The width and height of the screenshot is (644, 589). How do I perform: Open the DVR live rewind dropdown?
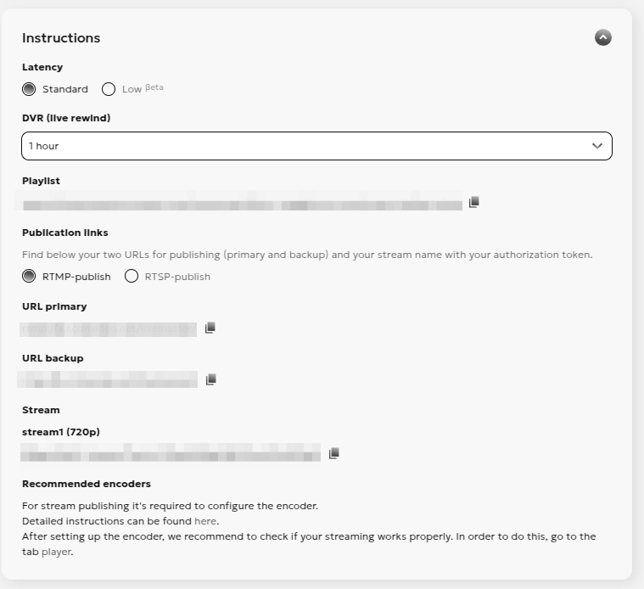pos(316,146)
